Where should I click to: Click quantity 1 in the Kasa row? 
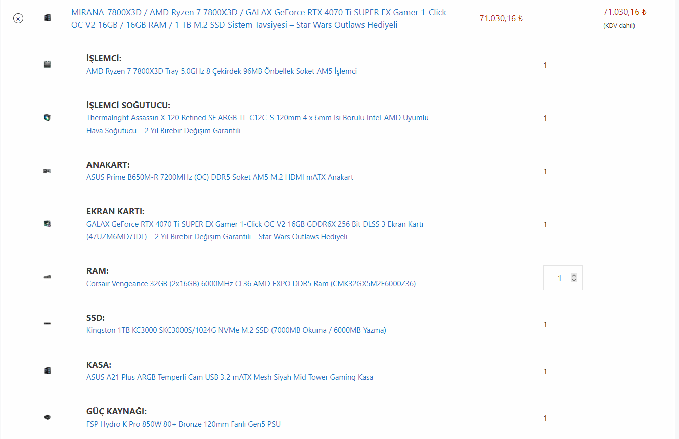(x=545, y=372)
